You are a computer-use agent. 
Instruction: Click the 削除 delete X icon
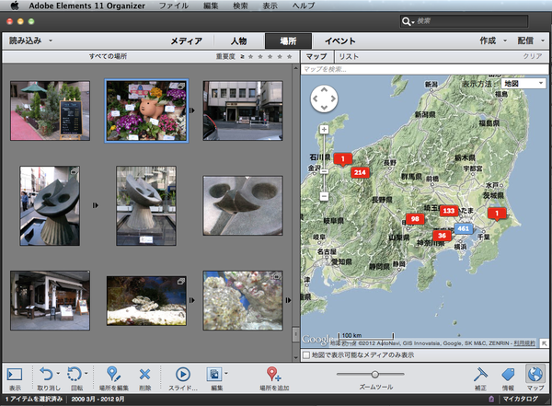click(144, 375)
